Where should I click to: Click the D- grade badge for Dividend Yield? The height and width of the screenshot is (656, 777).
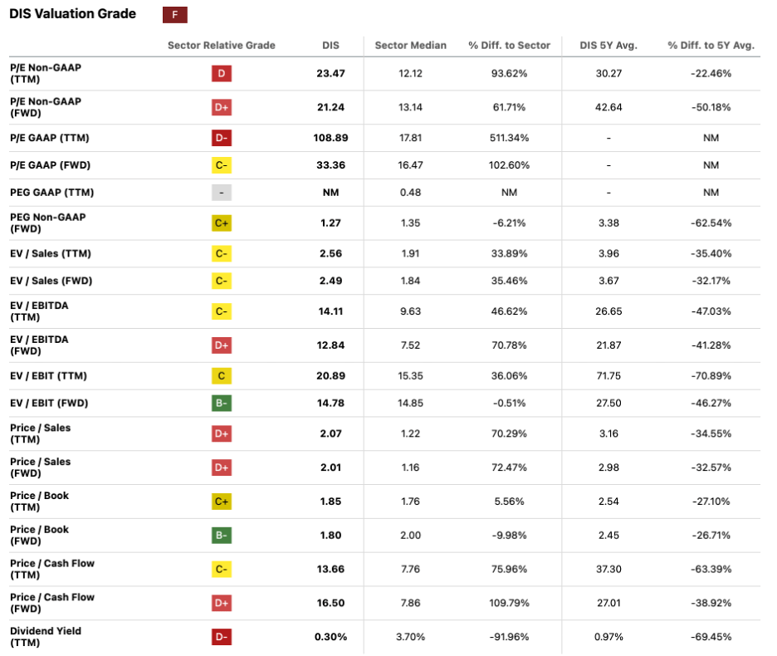click(x=221, y=637)
